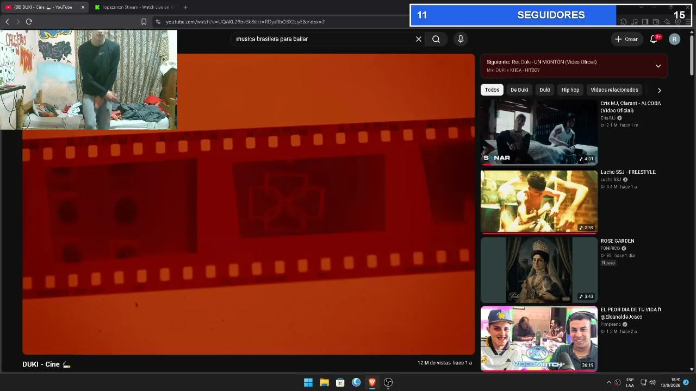Start voice search with the microphone
Viewport: 696px width, 391px height.
click(461, 39)
